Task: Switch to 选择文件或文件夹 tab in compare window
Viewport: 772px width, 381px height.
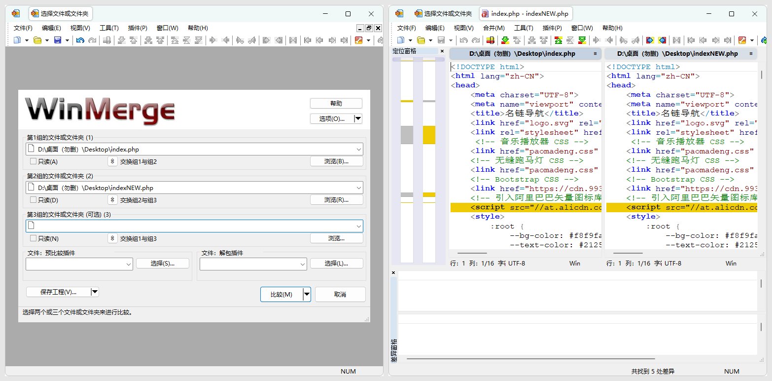Action: (x=444, y=14)
